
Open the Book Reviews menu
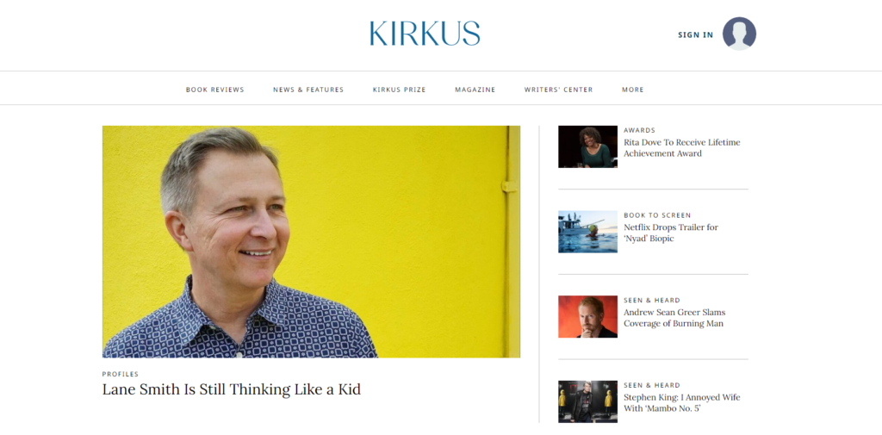point(214,90)
